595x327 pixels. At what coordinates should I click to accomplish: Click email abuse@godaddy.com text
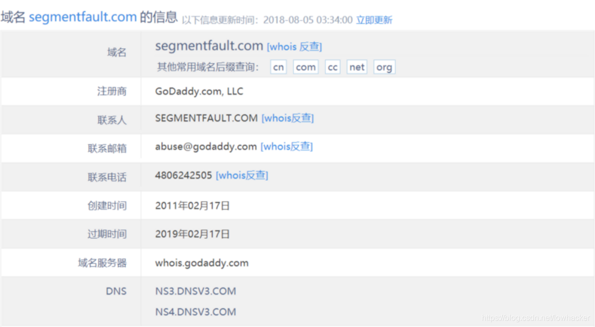pos(206,147)
